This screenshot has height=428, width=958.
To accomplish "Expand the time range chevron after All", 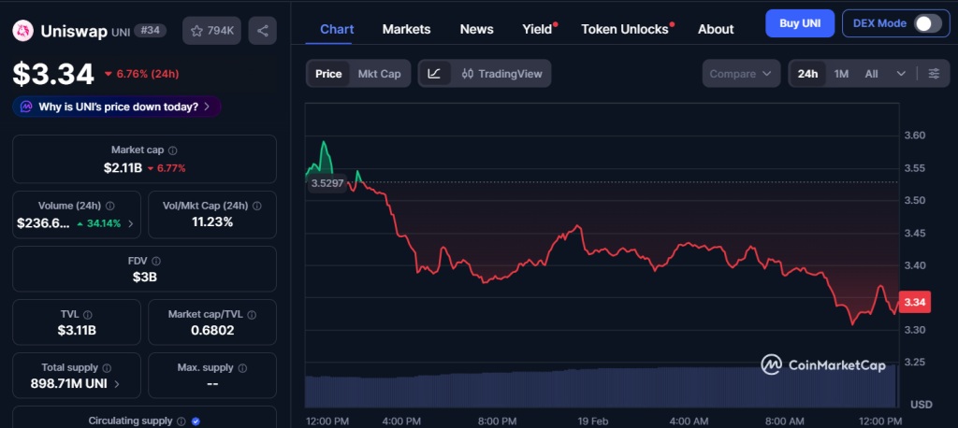I will (x=901, y=73).
